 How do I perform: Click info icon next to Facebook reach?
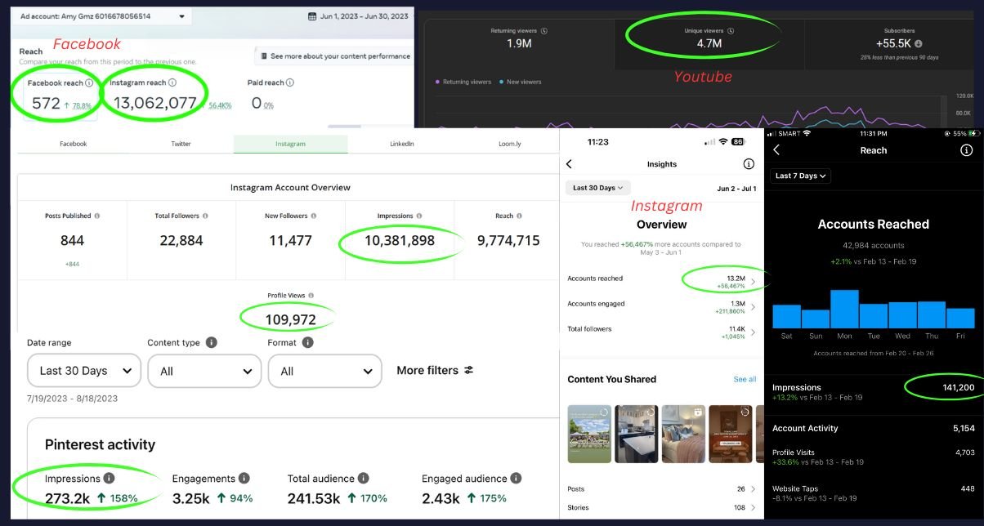pyautogui.click(x=87, y=82)
